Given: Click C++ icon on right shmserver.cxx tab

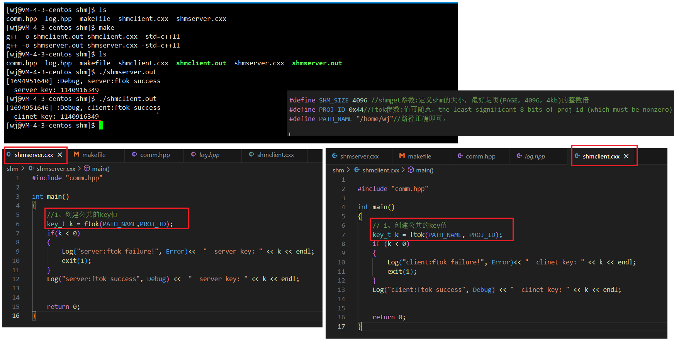Looking at the screenshot, I should 334,156.
